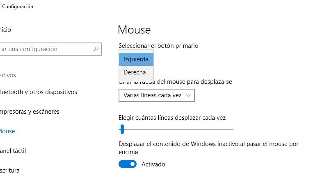The width and height of the screenshot is (320, 184).
Task: Focus the settings search input field
Action: point(45,49)
